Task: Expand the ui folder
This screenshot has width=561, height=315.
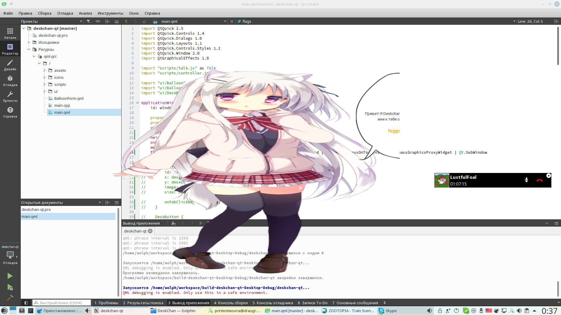Action: click(x=44, y=91)
